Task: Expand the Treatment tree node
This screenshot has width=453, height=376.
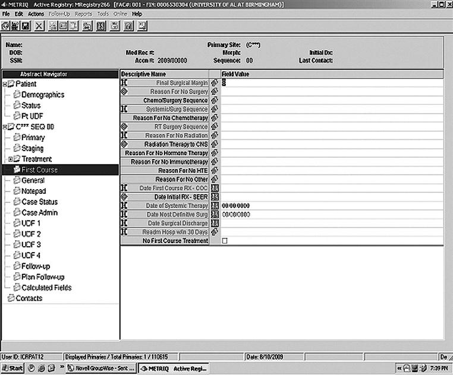Action: [10, 160]
